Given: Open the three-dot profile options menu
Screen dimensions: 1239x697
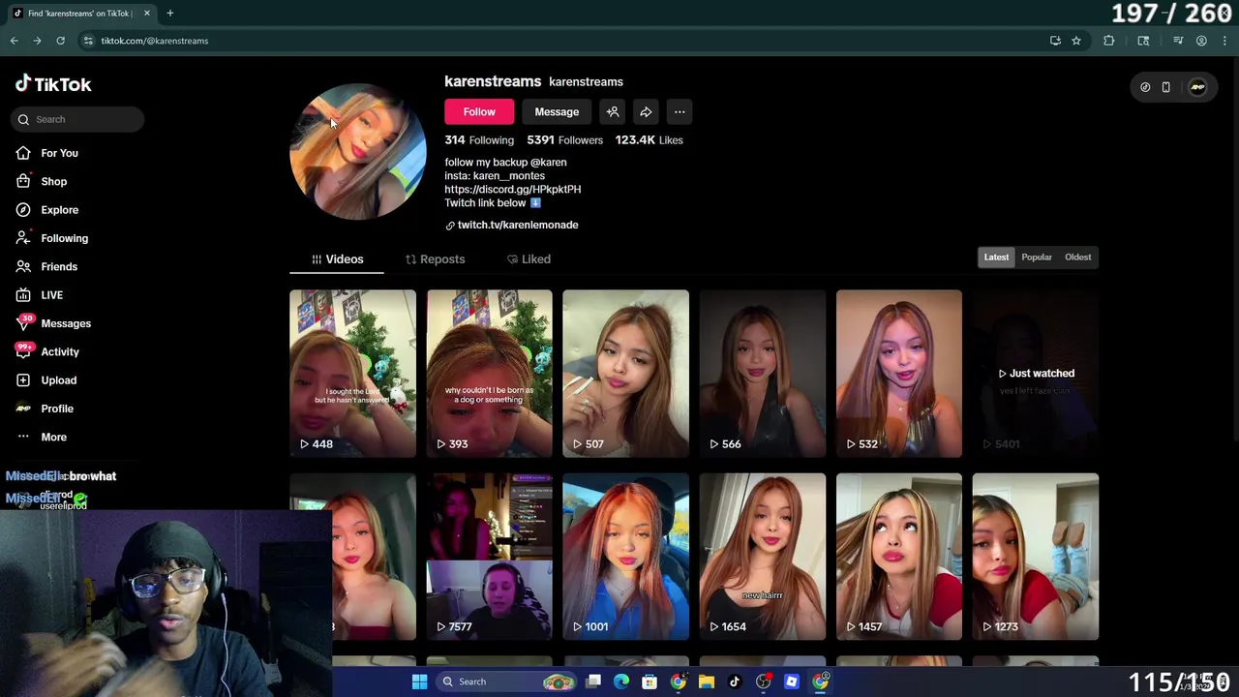Looking at the screenshot, I should coord(680,111).
